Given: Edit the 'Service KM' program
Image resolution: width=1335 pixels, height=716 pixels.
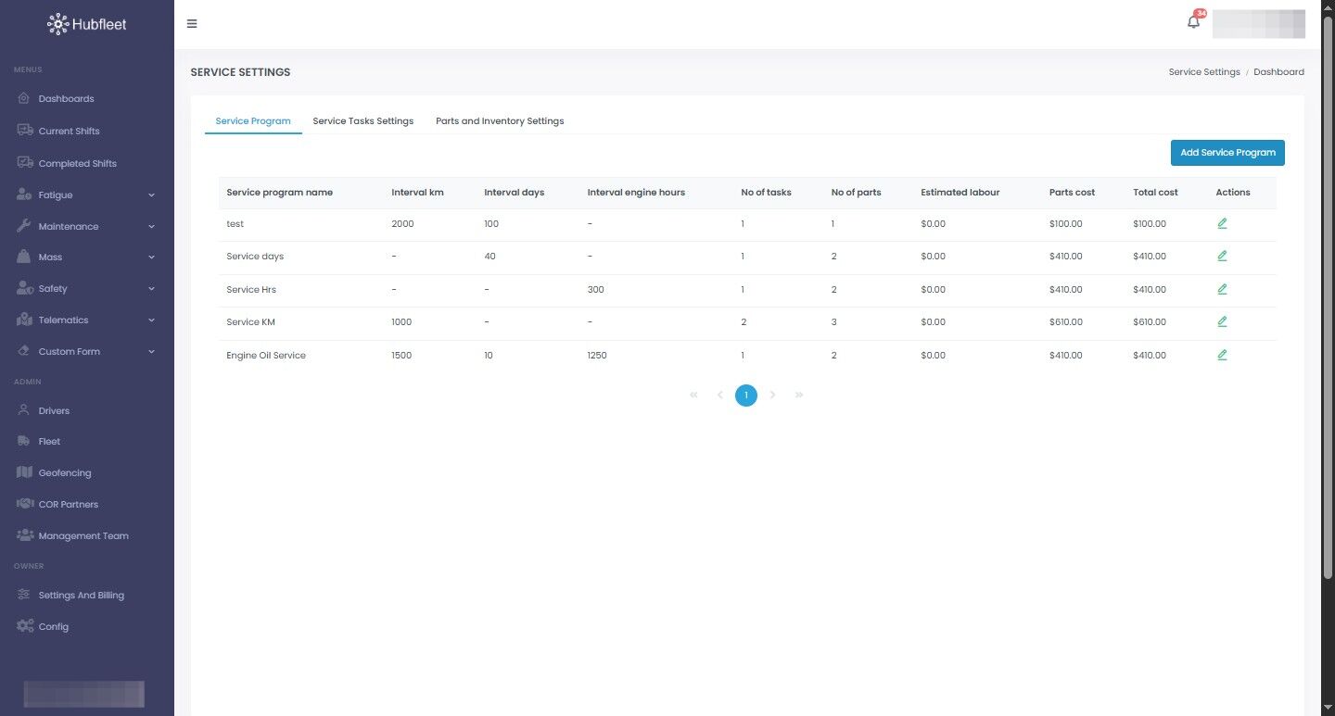Looking at the screenshot, I should click(1222, 321).
